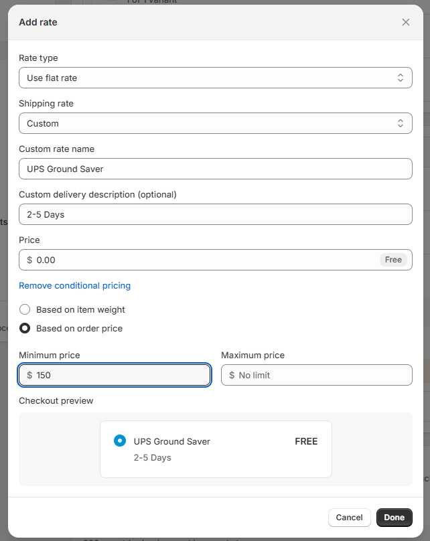The image size is (430, 541).
Task: Click the Minimum price input showing 150
Action: pos(121,375)
